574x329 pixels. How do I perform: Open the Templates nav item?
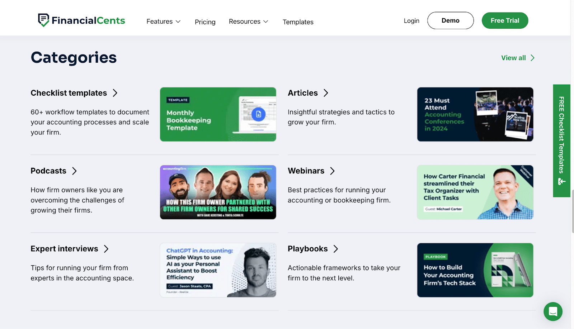(x=298, y=22)
